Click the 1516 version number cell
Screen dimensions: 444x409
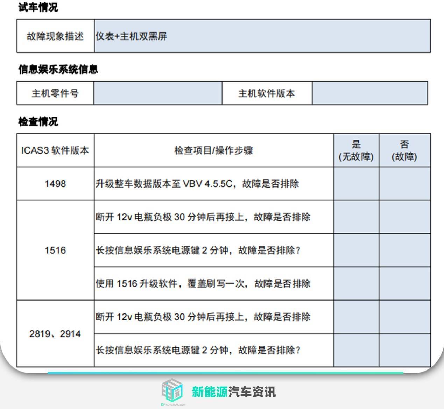[56, 250]
